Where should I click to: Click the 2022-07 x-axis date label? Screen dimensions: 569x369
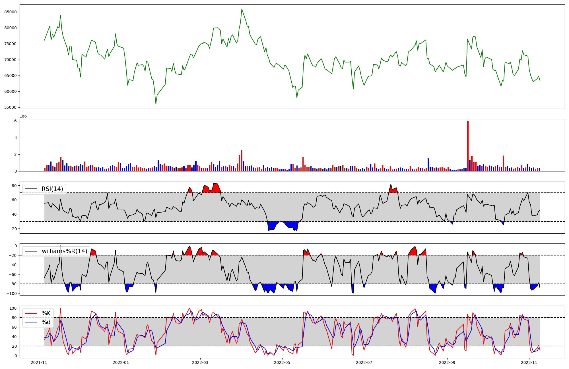point(364,362)
